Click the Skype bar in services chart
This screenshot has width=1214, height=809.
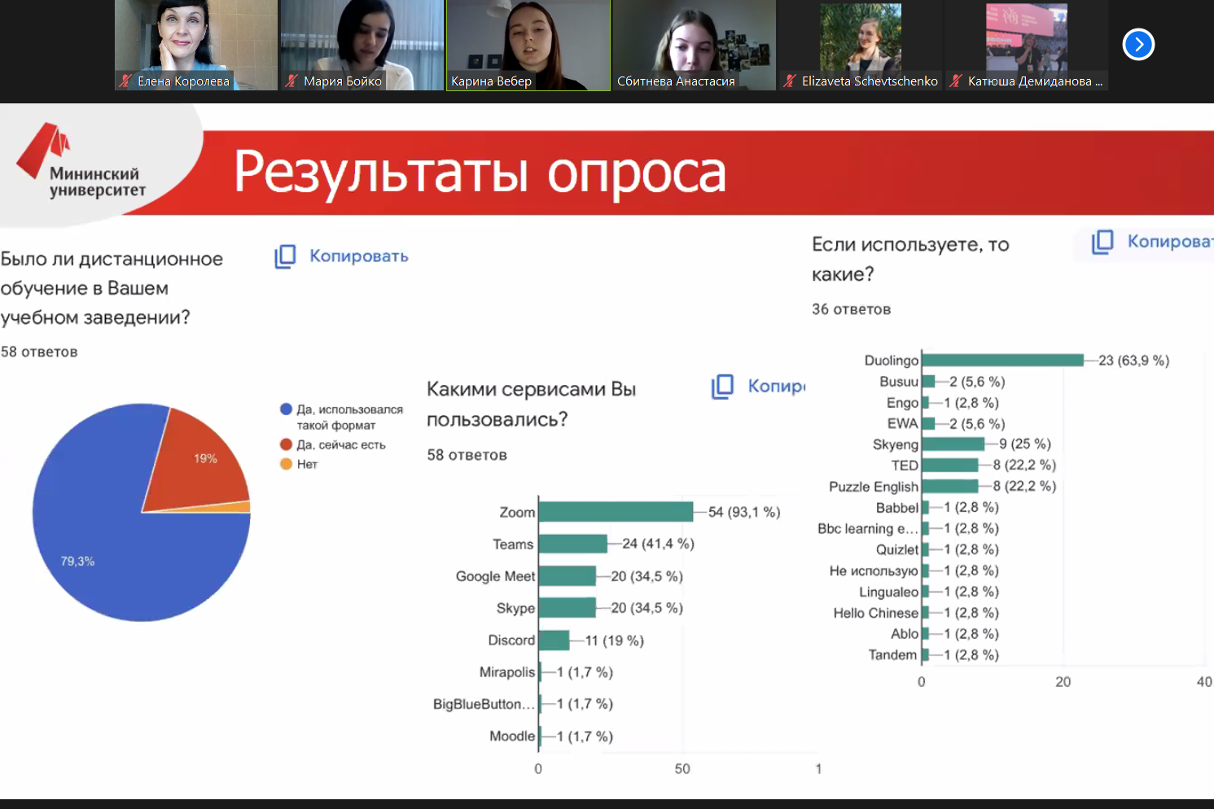(568, 608)
